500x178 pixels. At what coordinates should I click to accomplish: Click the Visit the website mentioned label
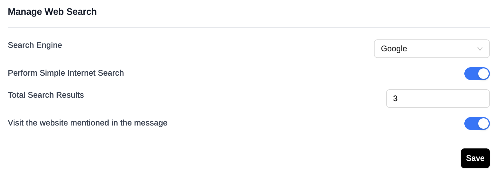[87, 123]
